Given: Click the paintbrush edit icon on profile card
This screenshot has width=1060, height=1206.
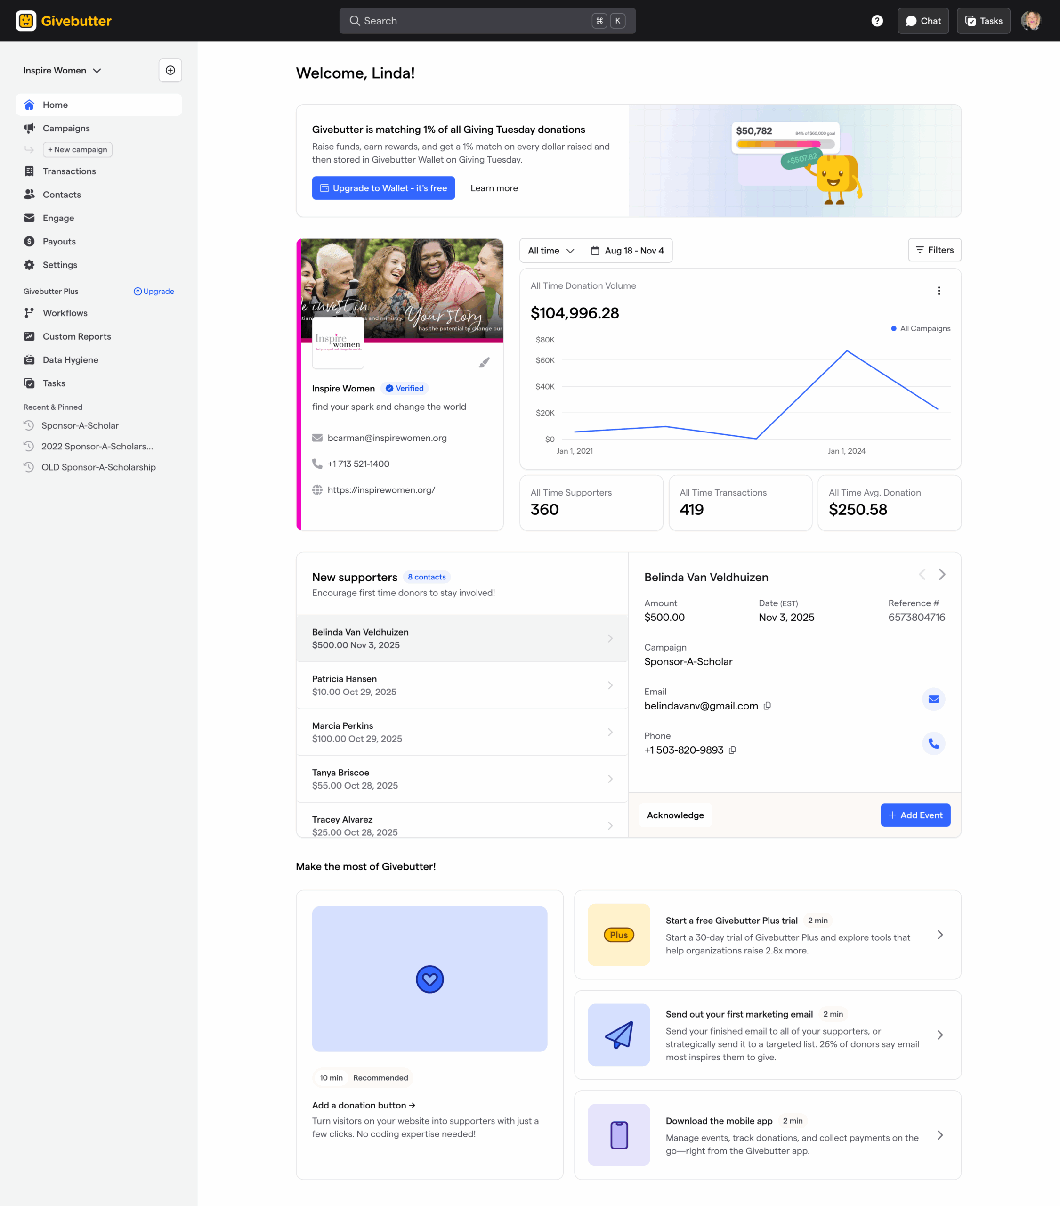Looking at the screenshot, I should point(484,362).
